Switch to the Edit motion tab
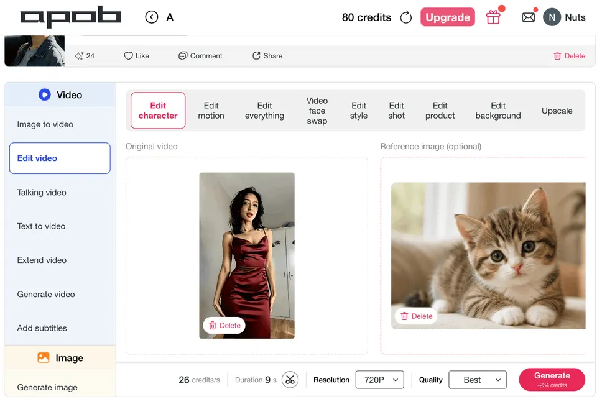The image size is (597, 399). tap(211, 110)
